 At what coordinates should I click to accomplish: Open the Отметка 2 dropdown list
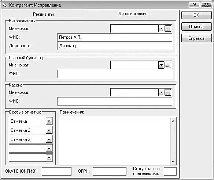[49, 130]
